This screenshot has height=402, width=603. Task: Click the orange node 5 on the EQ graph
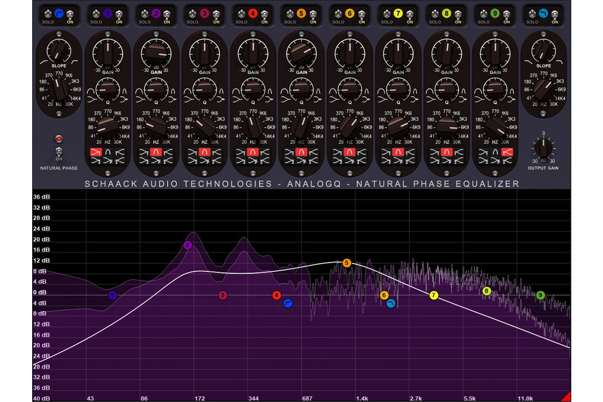tap(346, 263)
